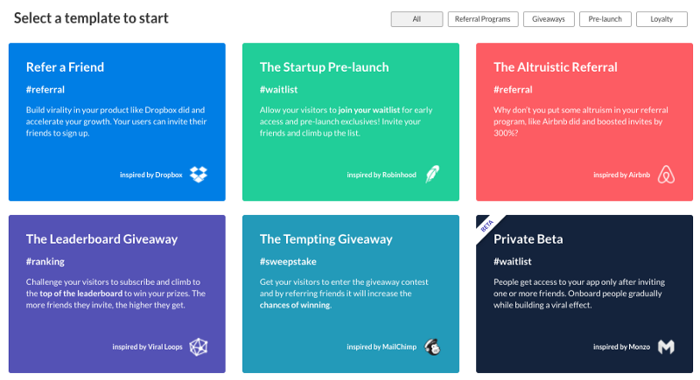This screenshot has width=700, height=380.
Task: Select the Private Beta template heading
Action: [528, 238]
